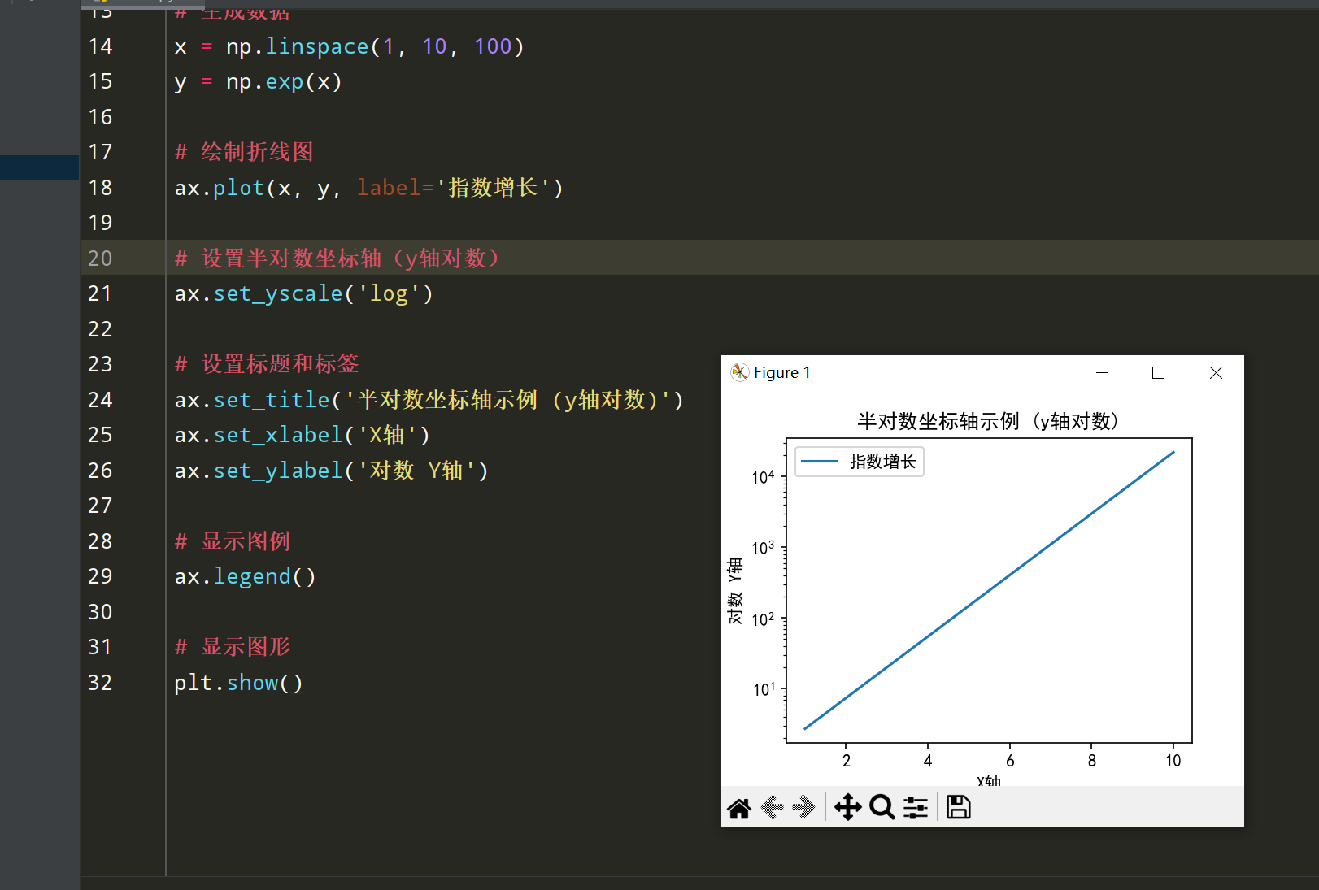
Task: Click line number 14 in gutter
Action: tap(100, 46)
